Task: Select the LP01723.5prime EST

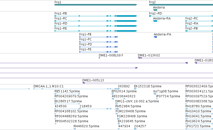Action: (199, 129)
